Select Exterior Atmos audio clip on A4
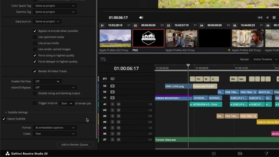Screen dimensions: 279x157 [268, 122]
